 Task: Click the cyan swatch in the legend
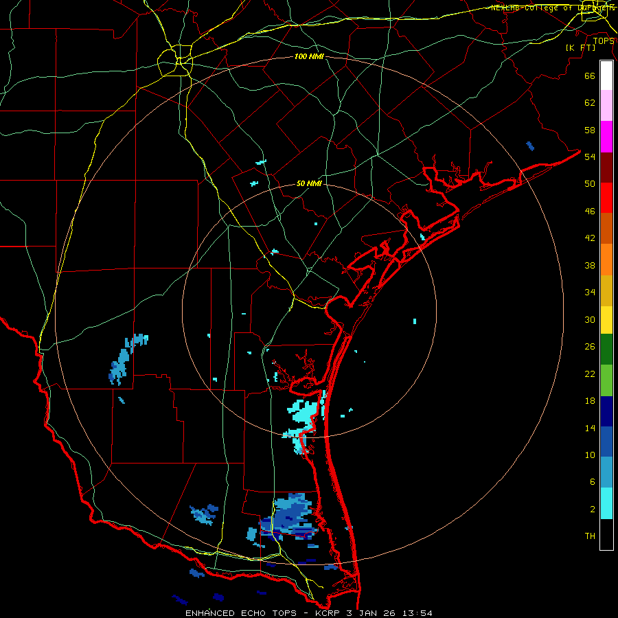pyautogui.click(x=606, y=503)
